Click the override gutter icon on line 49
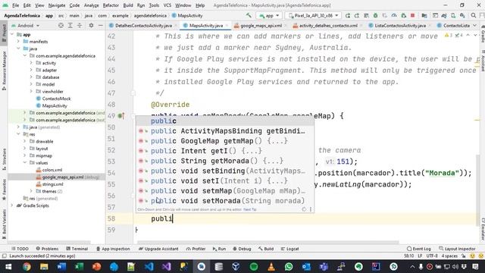Viewport: 485px width, 273px height. (121, 116)
